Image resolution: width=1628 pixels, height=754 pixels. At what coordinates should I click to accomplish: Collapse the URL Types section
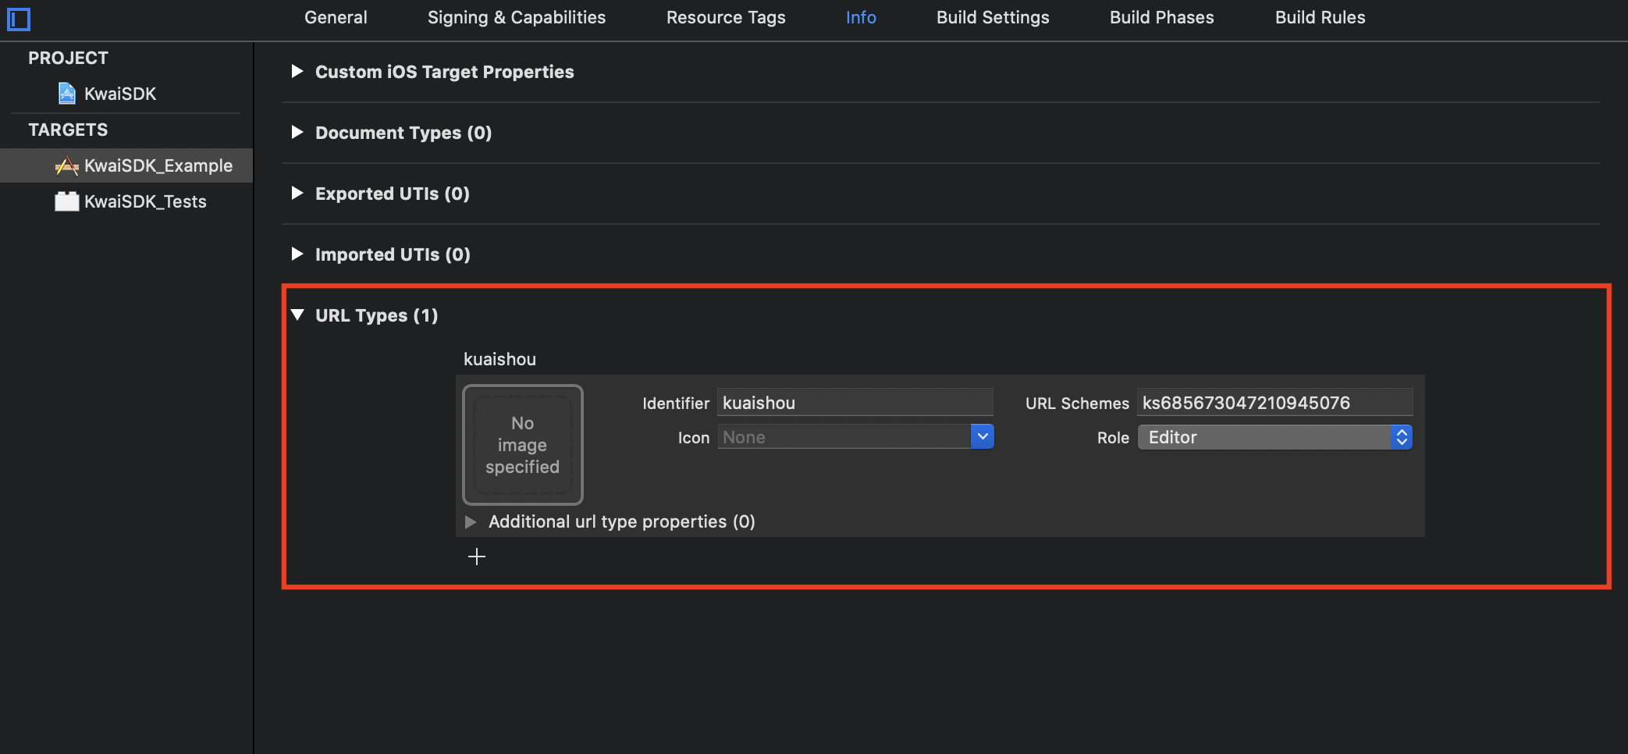pos(297,315)
